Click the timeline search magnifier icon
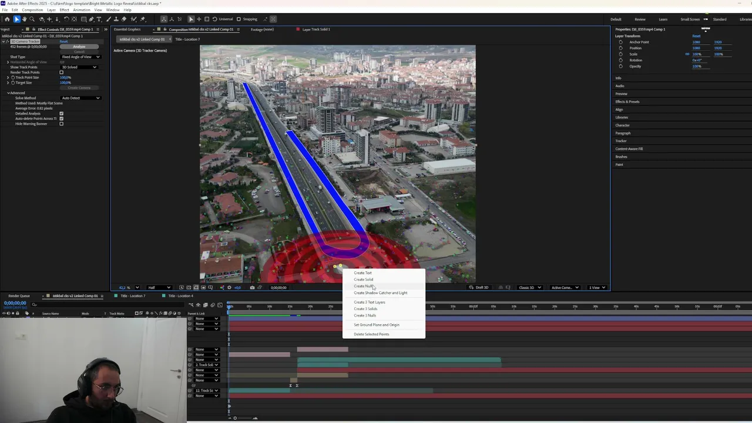Viewport: 752px width, 423px height. 34,304
